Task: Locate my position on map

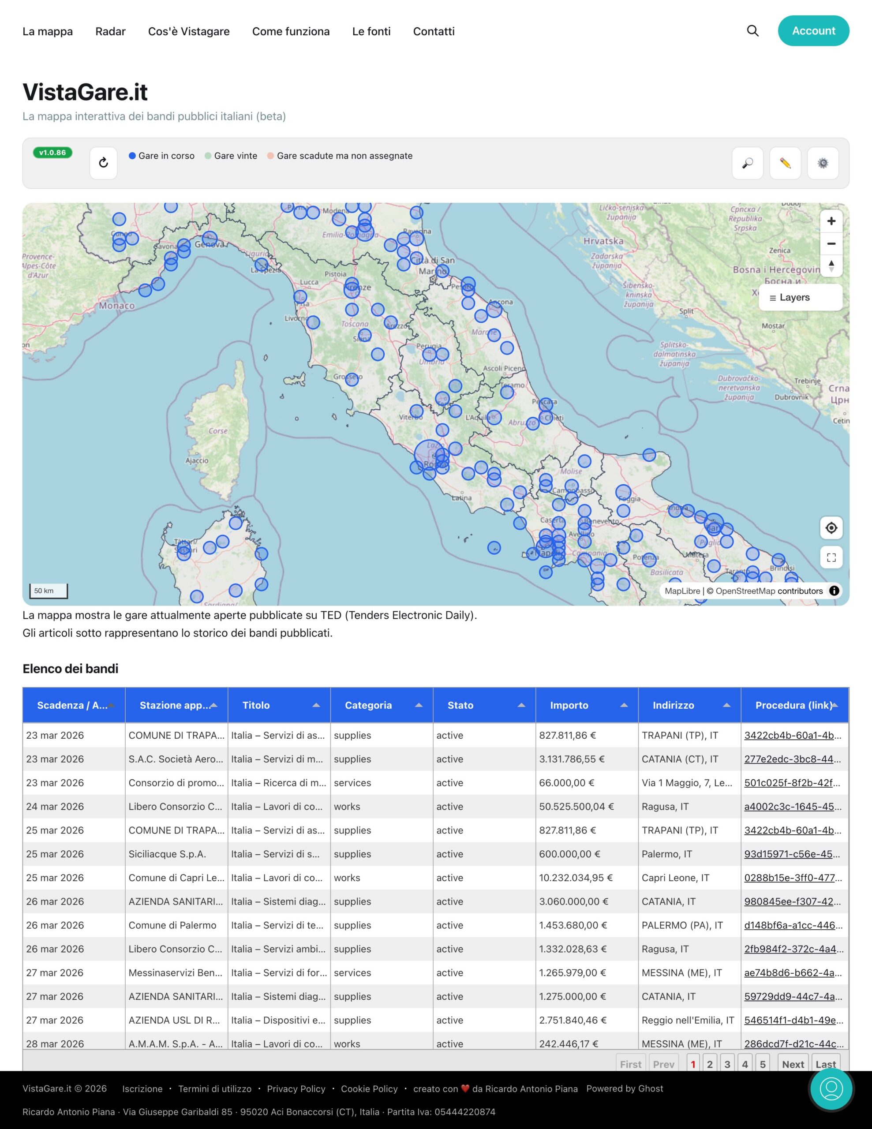Action: 831,528
